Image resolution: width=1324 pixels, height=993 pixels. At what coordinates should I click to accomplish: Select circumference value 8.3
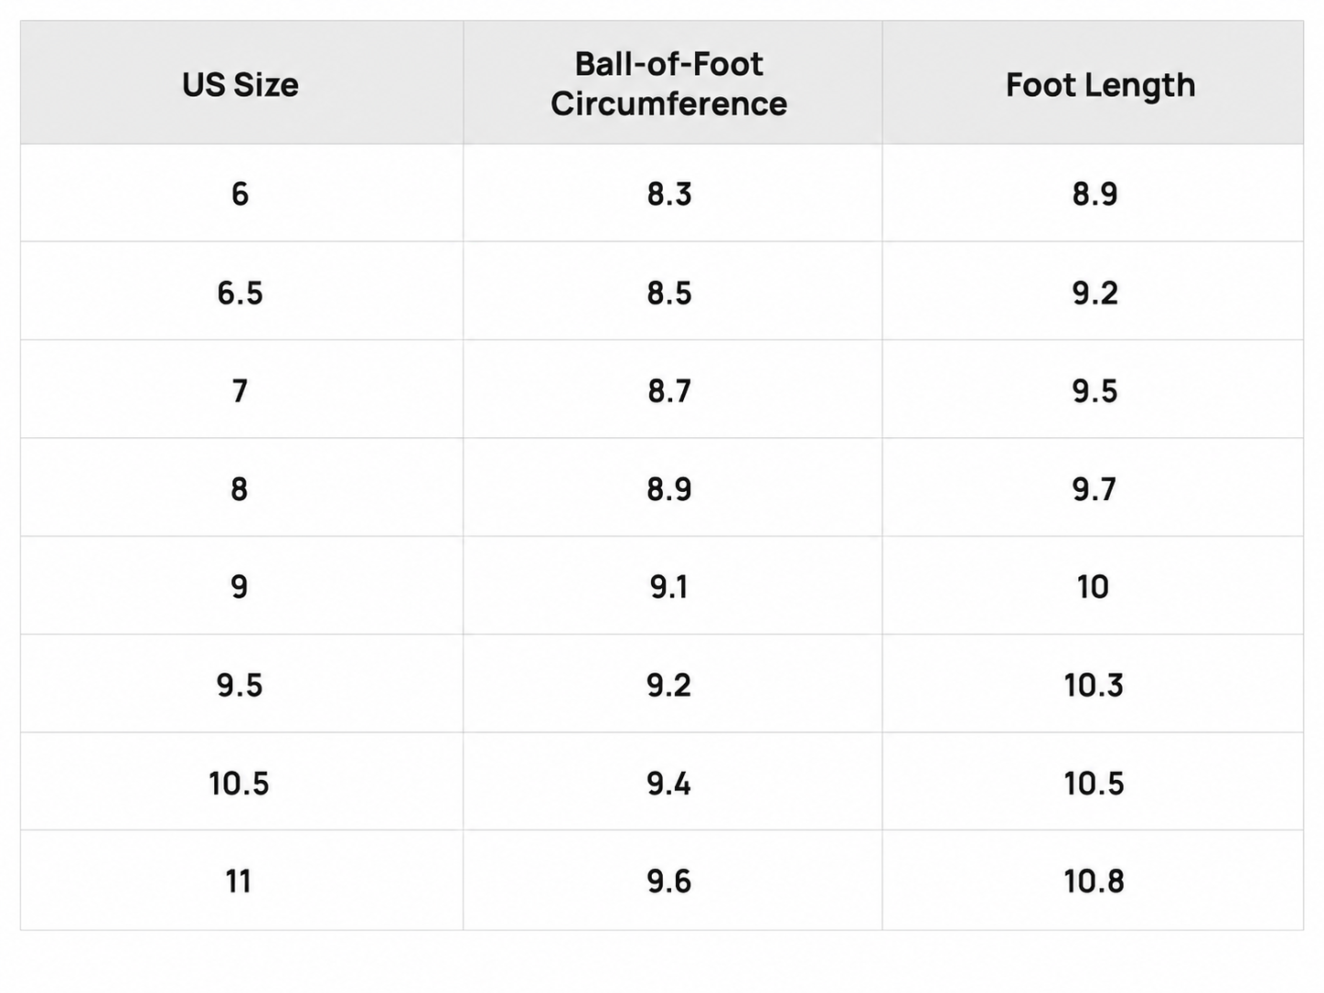click(669, 194)
